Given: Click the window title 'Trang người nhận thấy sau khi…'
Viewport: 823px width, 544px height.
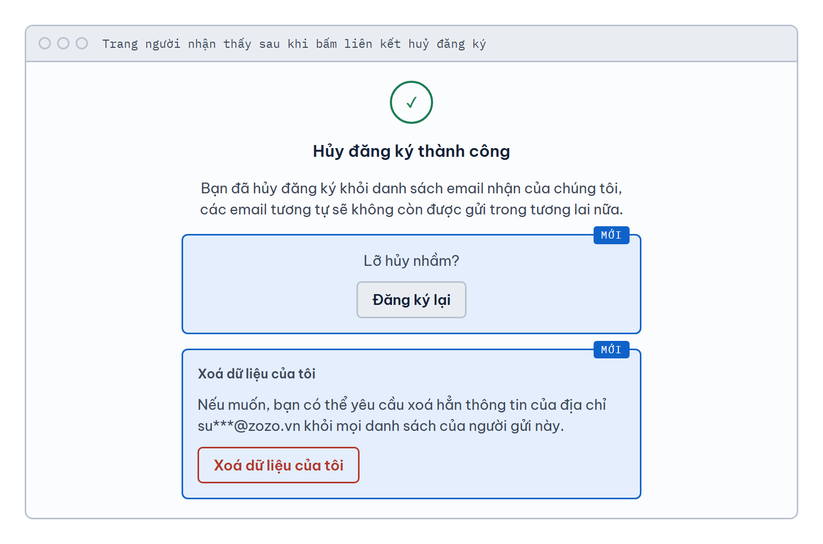Looking at the screenshot, I should point(294,44).
